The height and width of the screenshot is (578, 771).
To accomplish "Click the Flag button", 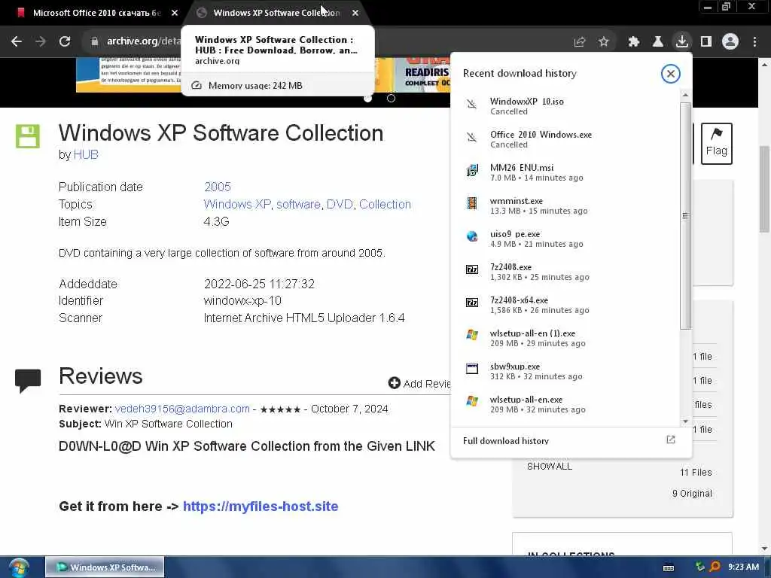I will [717, 143].
